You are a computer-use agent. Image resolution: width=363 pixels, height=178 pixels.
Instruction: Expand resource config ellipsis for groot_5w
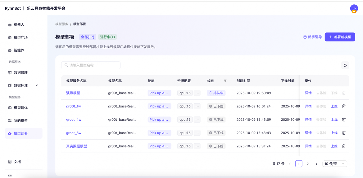tap(197, 133)
